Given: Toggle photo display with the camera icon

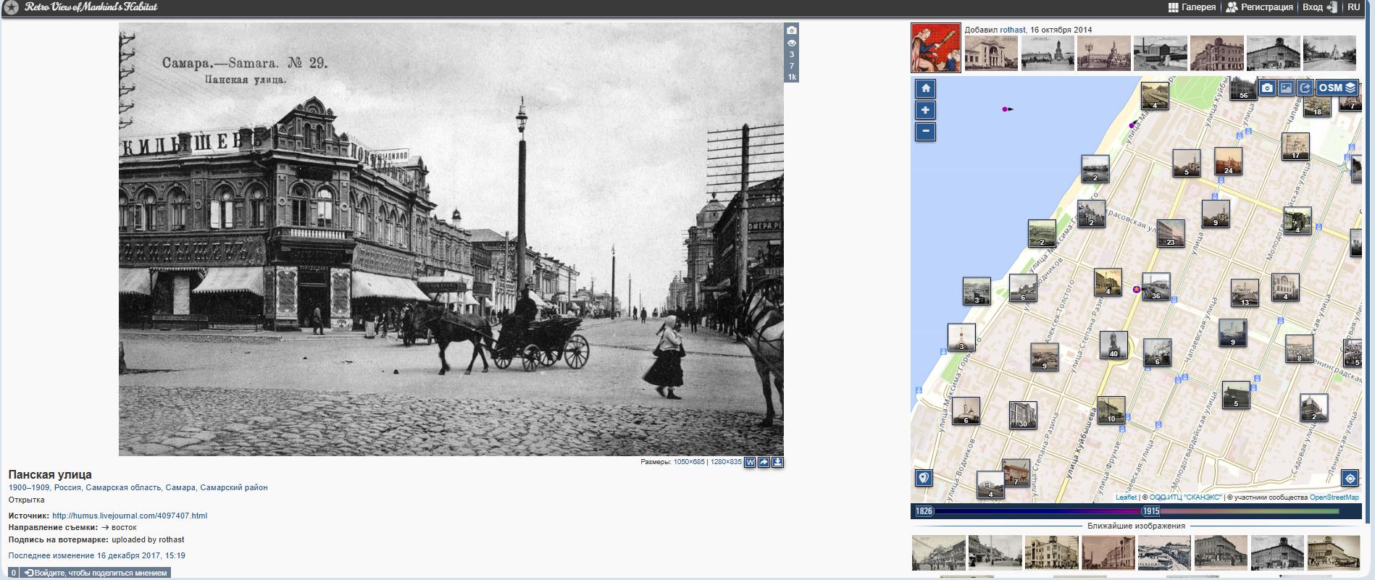Looking at the screenshot, I should [x=1267, y=88].
